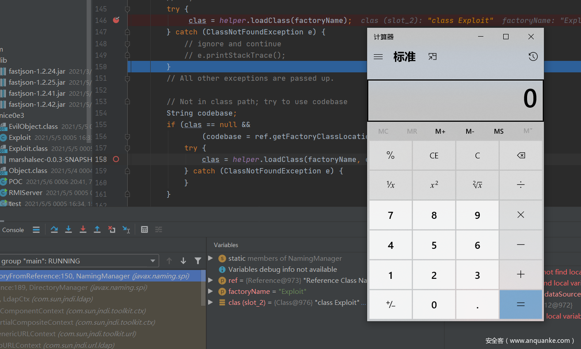Toggle the breakpoint on line 146
This screenshot has height=349, width=581.
(116, 20)
